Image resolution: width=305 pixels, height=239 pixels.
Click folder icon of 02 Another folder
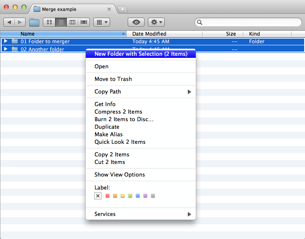15,49
